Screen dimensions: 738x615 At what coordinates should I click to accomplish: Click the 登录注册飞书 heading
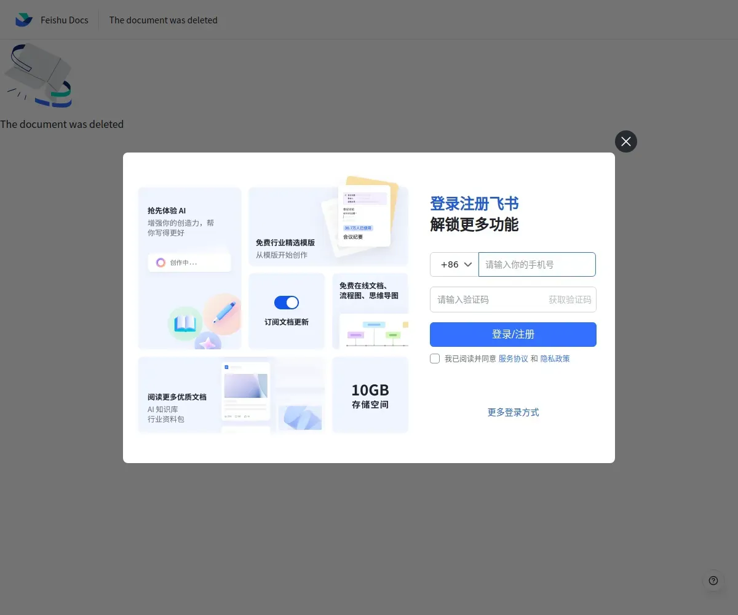(x=474, y=204)
